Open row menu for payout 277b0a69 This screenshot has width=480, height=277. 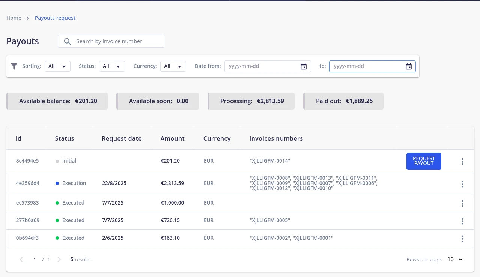coord(462,221)
